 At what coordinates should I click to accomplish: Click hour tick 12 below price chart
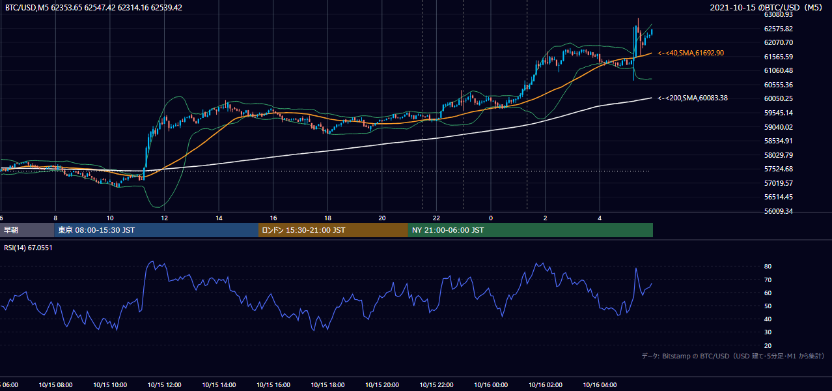[164, 218]
